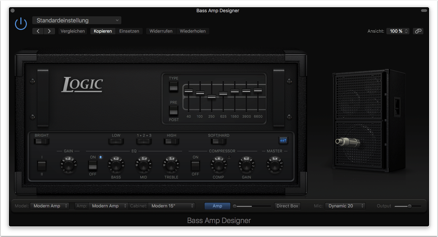The width and height of the screenshot is (438, 237).
Task: Toggle the Compressor ON/OFF switch
Action: tap(195, 166)
